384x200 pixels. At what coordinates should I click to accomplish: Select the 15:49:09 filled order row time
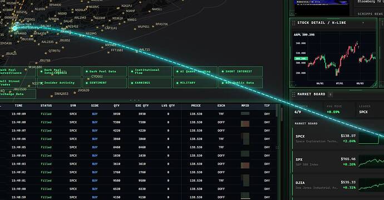pyautogui.click(x=18, y=114)
